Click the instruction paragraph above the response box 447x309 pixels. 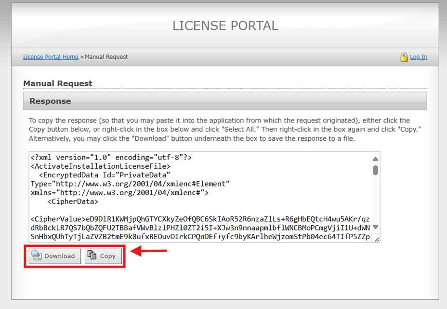coord(219,129)
